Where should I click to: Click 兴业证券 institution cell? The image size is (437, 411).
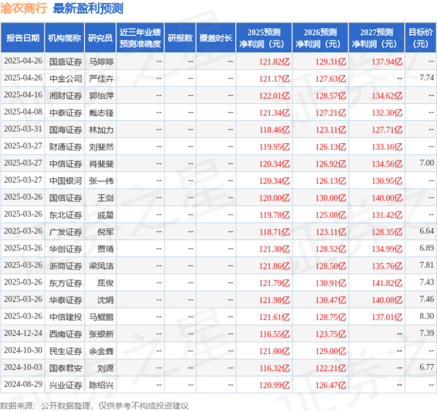tap(66, 385)
